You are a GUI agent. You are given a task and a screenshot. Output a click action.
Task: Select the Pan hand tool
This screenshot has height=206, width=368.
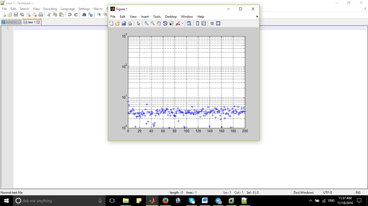tap(159, 24)
